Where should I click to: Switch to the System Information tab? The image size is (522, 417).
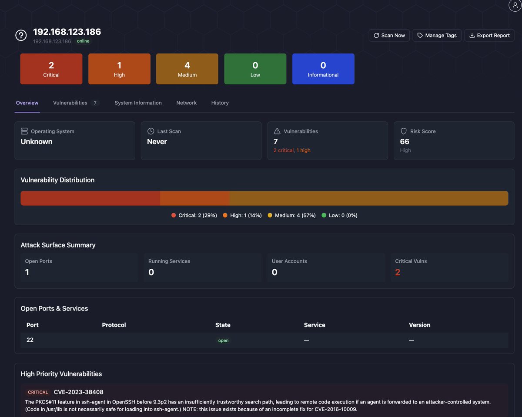(138, 103)
